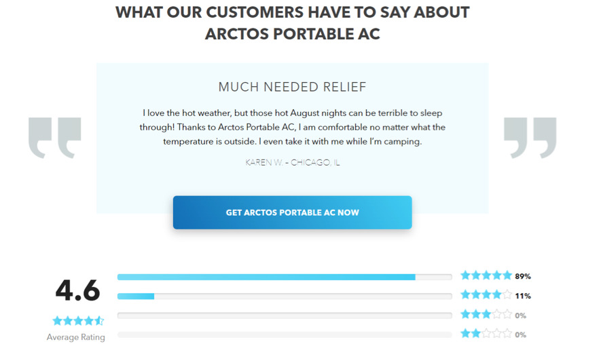Click the left opening quotation mark icon
This screenshot has width=601, height=344.
(55, 137)
